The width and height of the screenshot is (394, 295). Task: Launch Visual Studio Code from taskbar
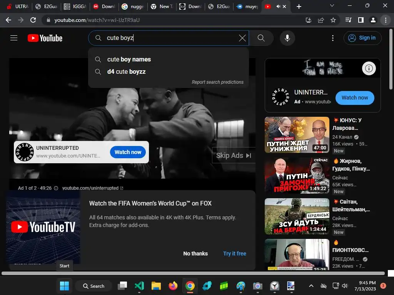(x=139, y=286)
